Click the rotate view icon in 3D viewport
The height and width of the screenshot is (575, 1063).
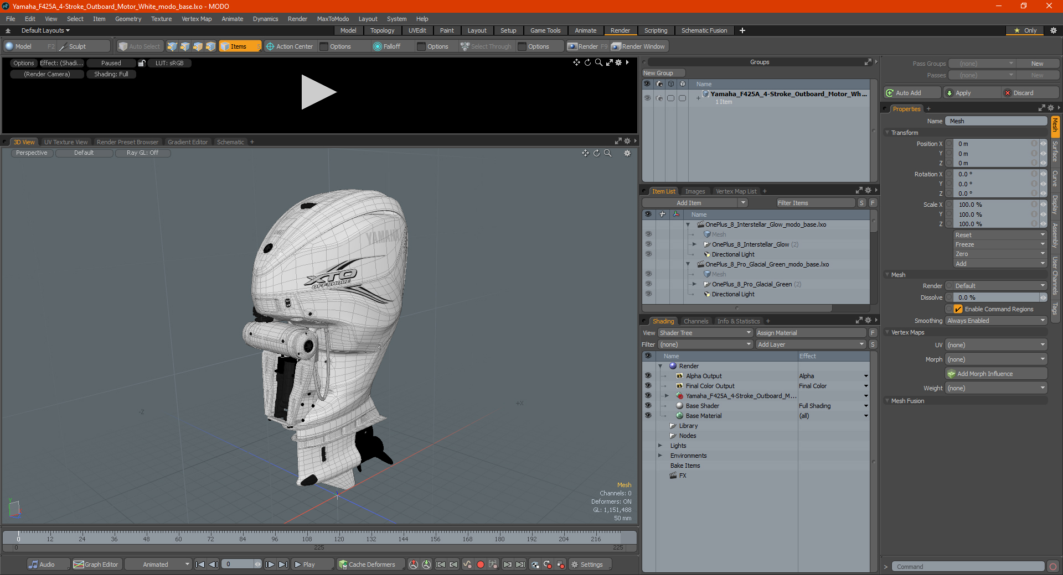pyautogui.click(x=597, y=153)
